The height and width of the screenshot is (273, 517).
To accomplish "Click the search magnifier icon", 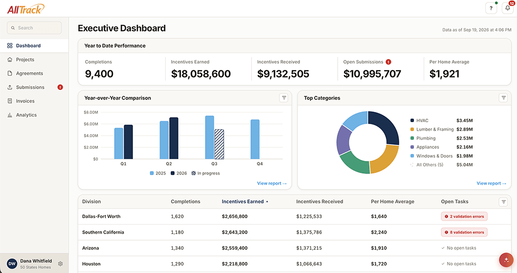I will click(13, 28).
